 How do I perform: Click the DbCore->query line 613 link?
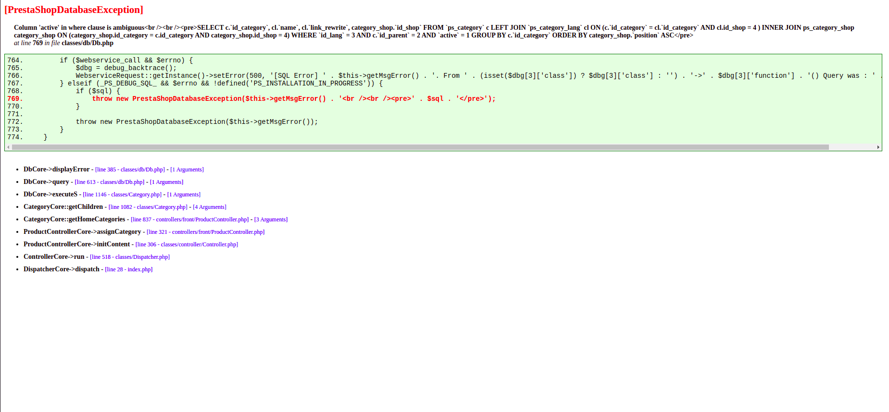pyautogui.click(x=110, y=182)
